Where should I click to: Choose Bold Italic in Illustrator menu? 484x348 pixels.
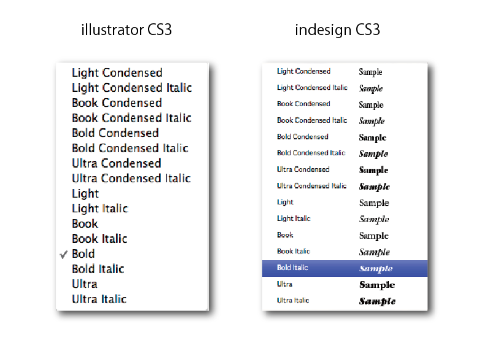click(x=98, y=269)
